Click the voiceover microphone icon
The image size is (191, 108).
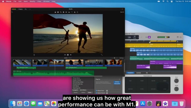(x=34, y=55)
